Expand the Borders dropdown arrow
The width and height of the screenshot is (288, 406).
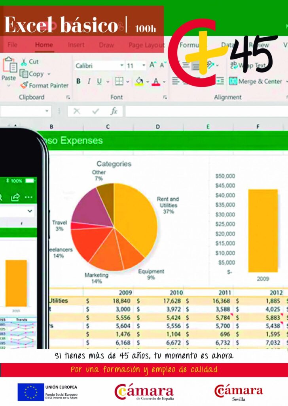pos(128,82)
